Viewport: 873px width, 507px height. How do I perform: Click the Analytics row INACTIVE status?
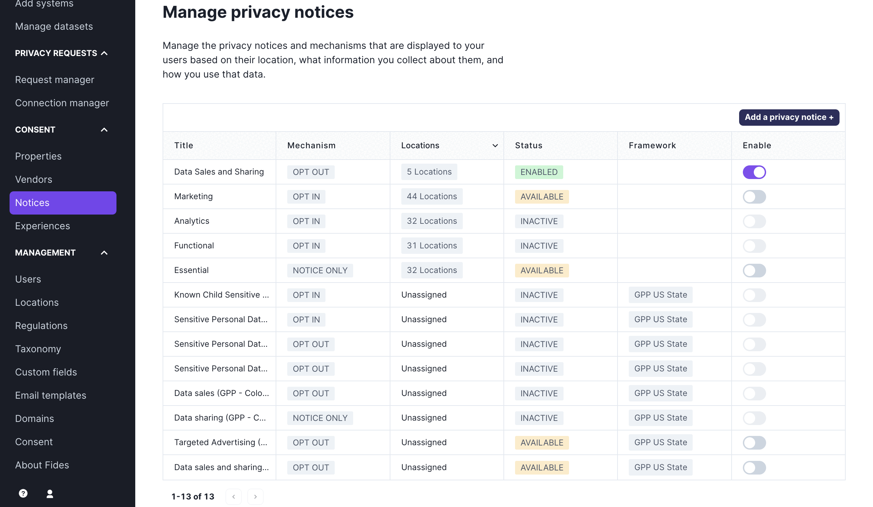(539, 221)
